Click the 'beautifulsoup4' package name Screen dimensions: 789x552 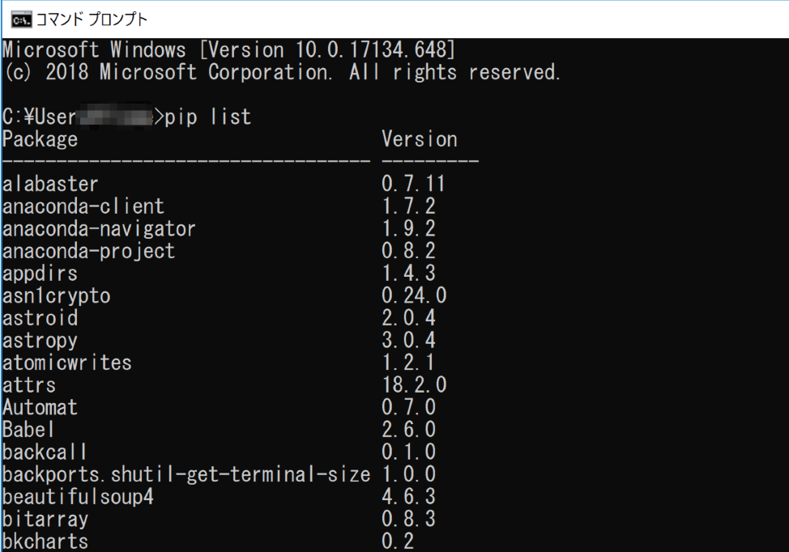click(78, 497)
